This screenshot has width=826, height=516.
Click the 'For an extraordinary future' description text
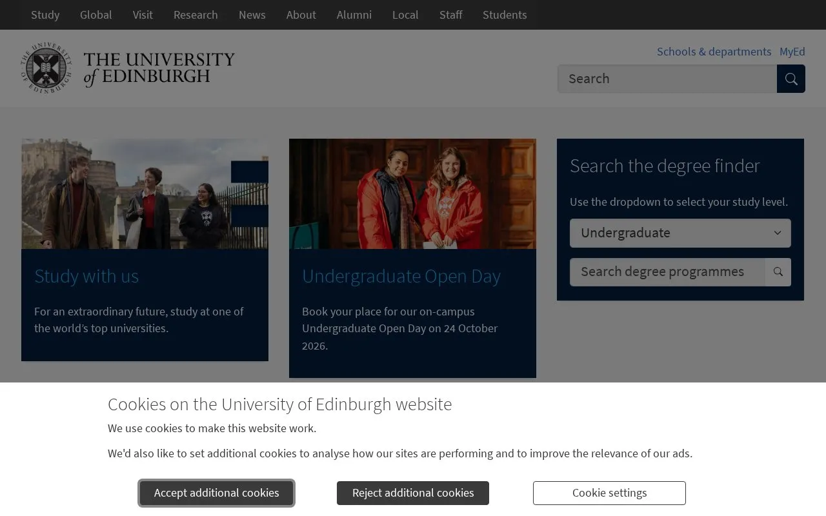click(139, 320)
